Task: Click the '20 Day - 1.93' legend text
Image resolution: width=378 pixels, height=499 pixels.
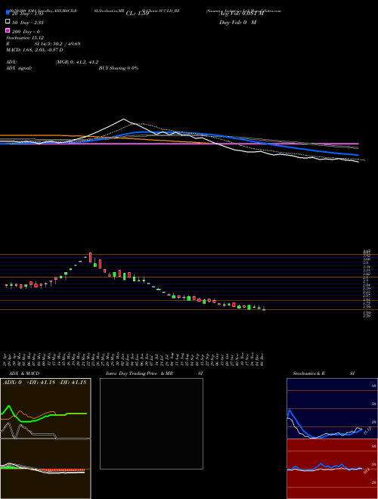Action: (x=27, y=14)
